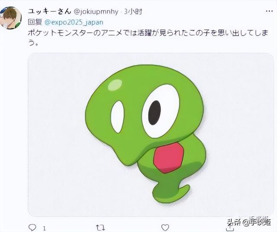The width and height of the screenshot is (277, 232).
Task: Click the creature's large eye with black pupil
Action: point(161,111)
